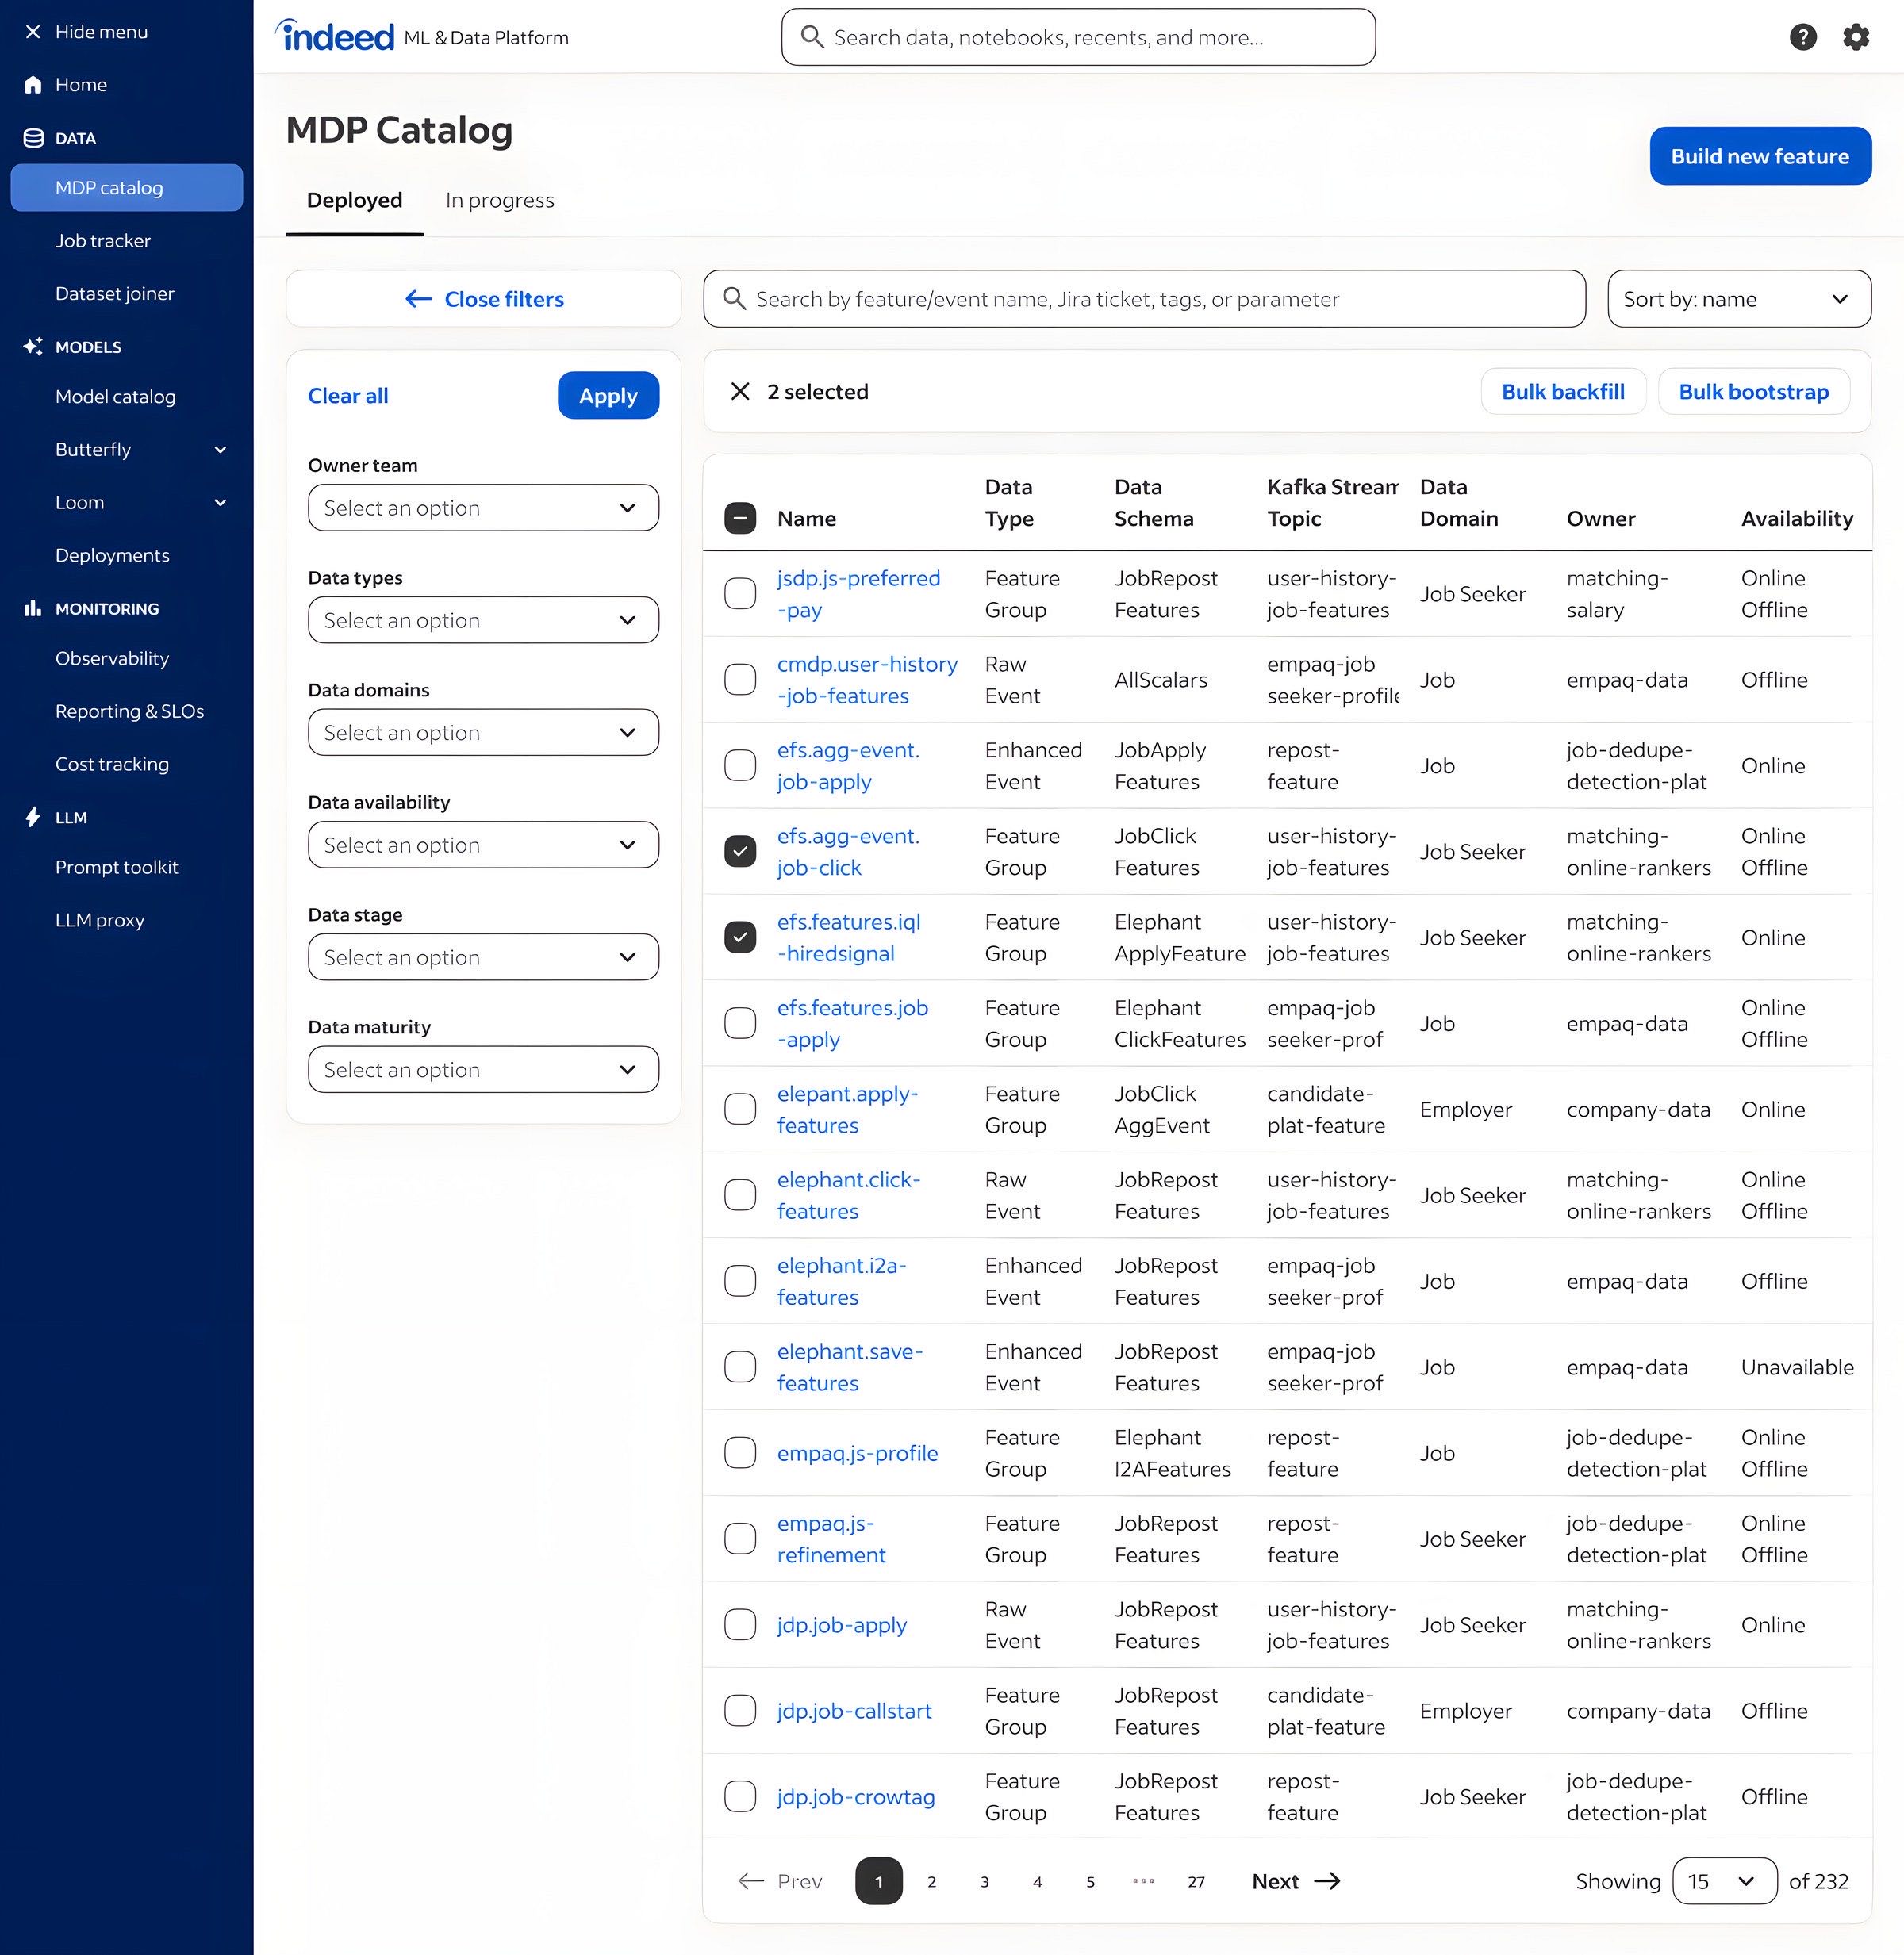The width and height of the screenshot is (1904, 1955).
Task: Check the empaq.js-profile row checkbox
Action: pos(740,1453)
